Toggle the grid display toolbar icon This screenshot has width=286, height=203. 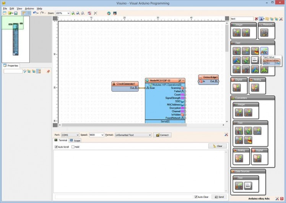29,13
